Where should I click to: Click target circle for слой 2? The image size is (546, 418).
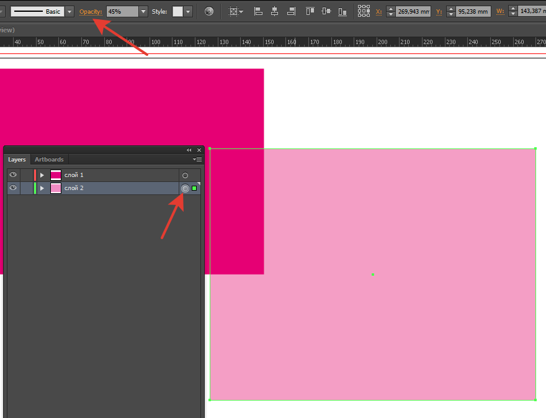[x=186, y=188]
